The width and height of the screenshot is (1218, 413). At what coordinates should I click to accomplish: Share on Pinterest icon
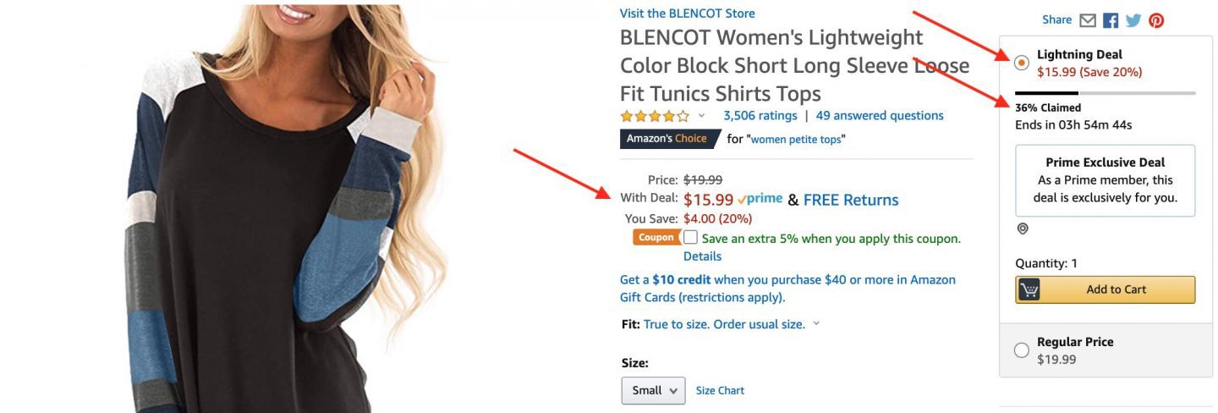(1156, 20)
